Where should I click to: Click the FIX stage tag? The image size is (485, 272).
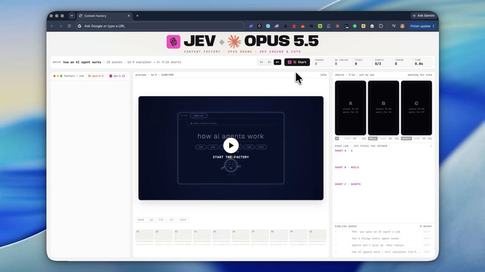pos(161,220)
